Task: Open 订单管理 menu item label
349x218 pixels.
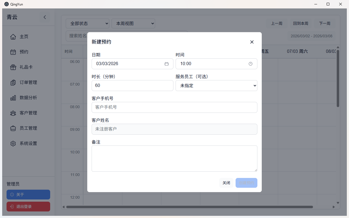Action: click(28, 82)
